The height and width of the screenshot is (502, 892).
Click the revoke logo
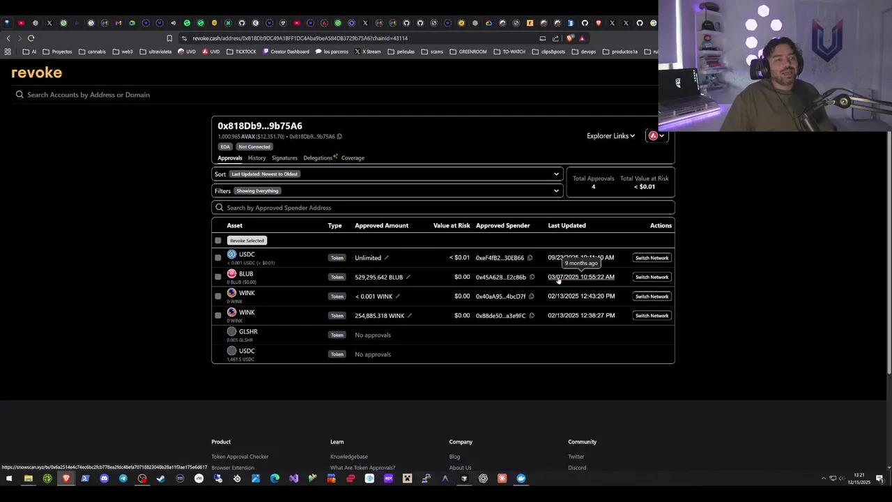pyautogui.click(x=37, y=73)
